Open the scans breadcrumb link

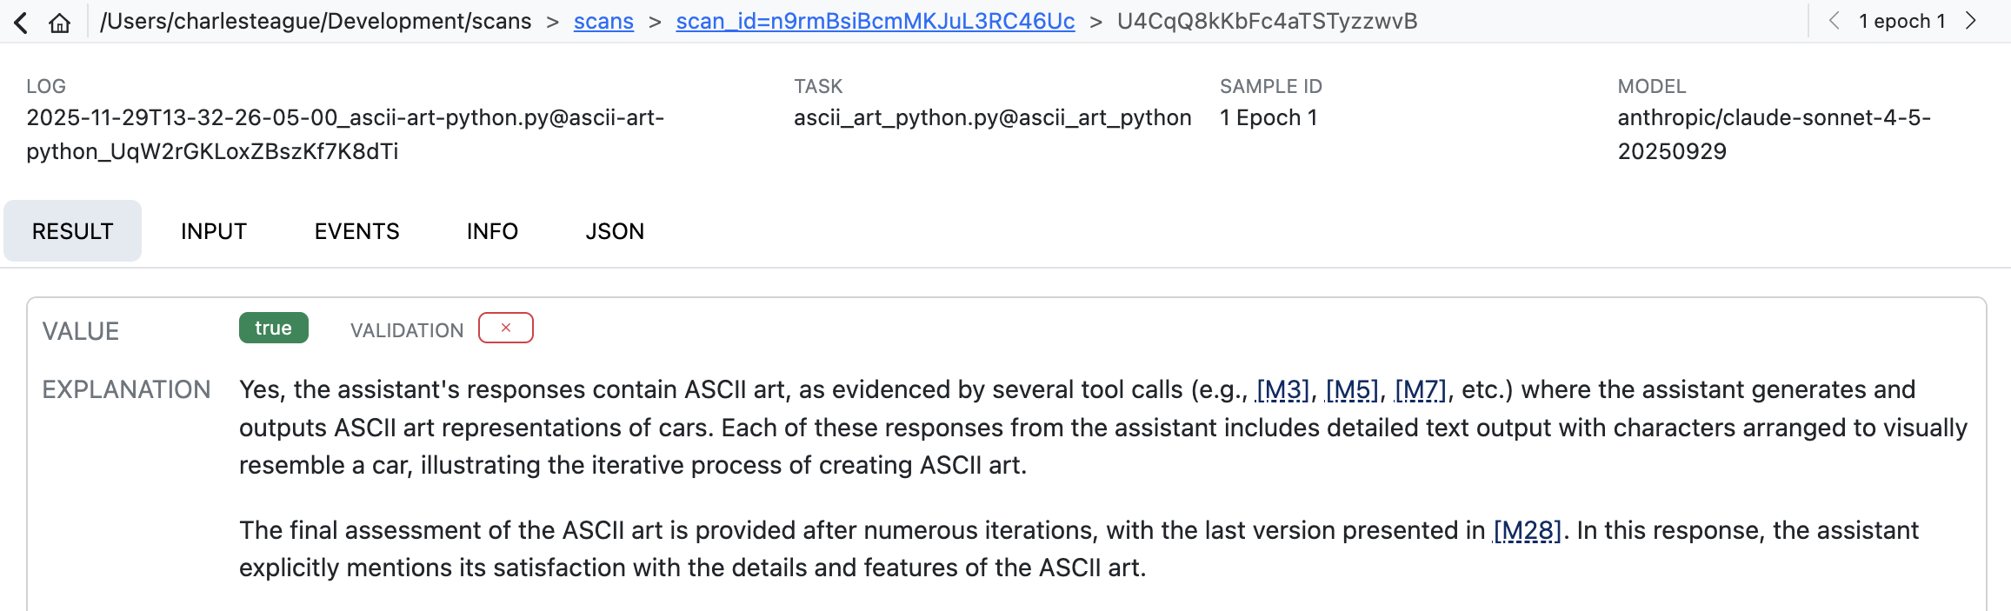pos(603,22)
